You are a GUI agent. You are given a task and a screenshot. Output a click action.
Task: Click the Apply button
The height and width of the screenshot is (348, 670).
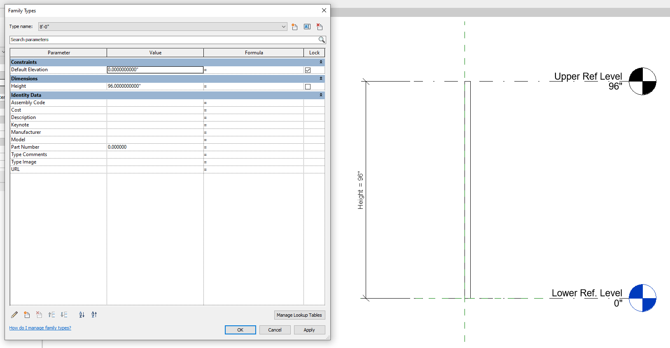click(309, 330)
